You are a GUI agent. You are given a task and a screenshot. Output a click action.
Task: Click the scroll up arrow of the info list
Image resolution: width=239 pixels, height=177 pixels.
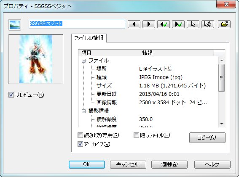[222, 60]
